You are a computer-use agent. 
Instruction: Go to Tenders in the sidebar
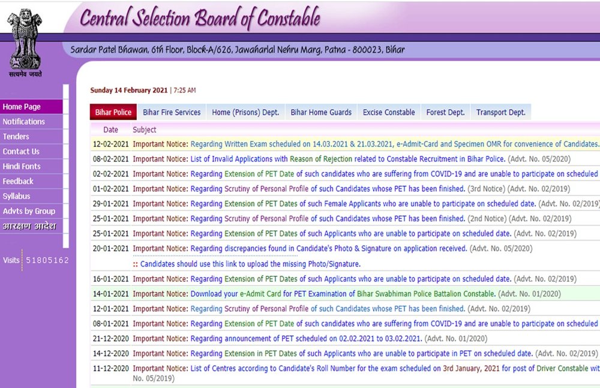coord(31,137)
